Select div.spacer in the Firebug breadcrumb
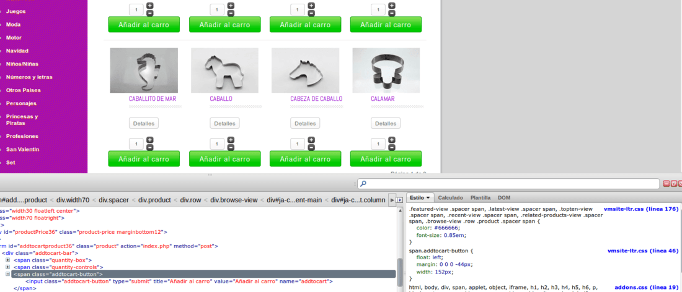The height and width of the screenshot is (292, 682). [113, 200]
